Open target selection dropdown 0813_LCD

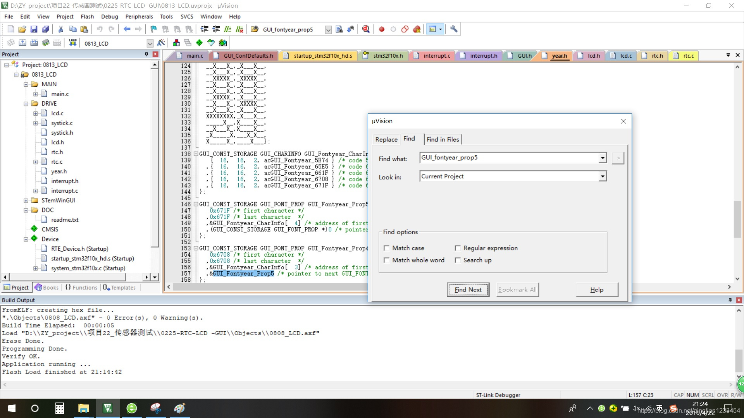(150, 43)
